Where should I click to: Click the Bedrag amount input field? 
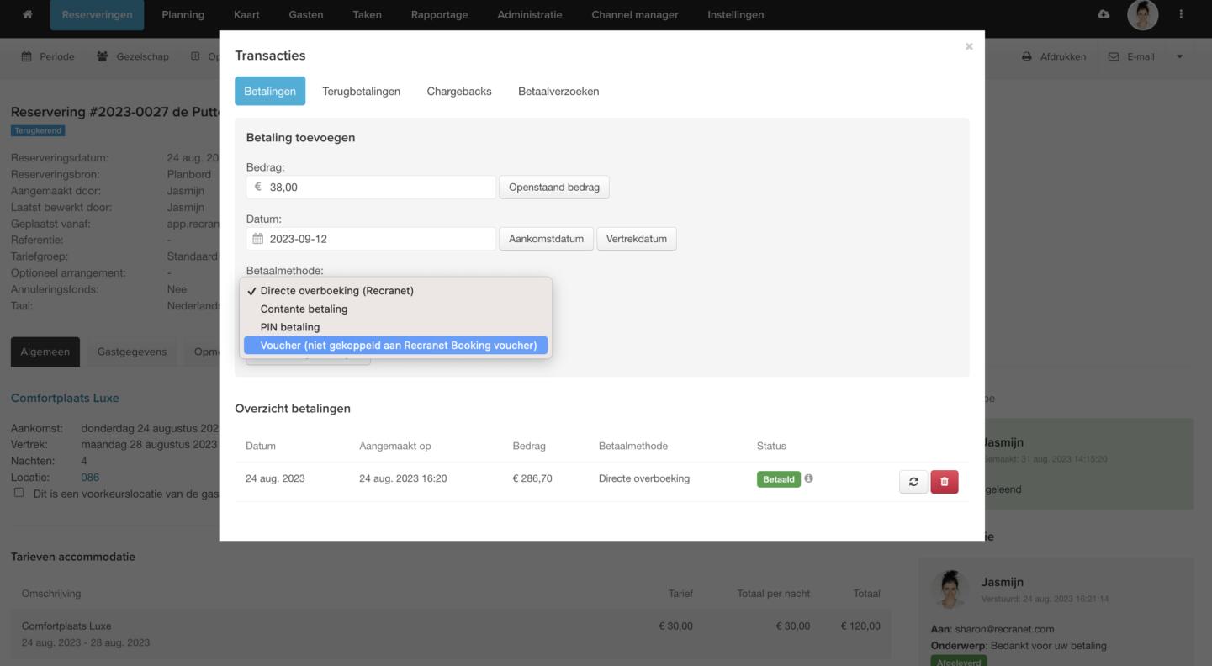(378, 188)
